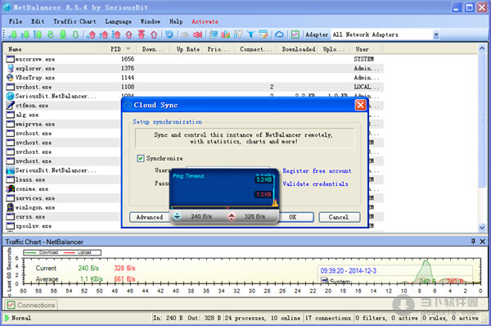491x326 pixels.
Task: Click the process list scroll up arrow
Action: tap(482, 48)
